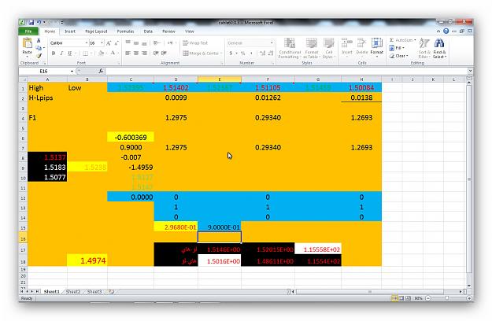Toggle Align Text Left
Screen dimensions: 492x321
(x=128, y=53)
